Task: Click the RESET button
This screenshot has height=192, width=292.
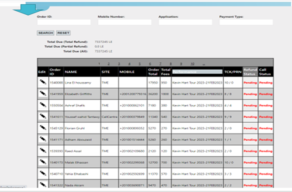Action: pyautogui.click(x=63, y=33)
